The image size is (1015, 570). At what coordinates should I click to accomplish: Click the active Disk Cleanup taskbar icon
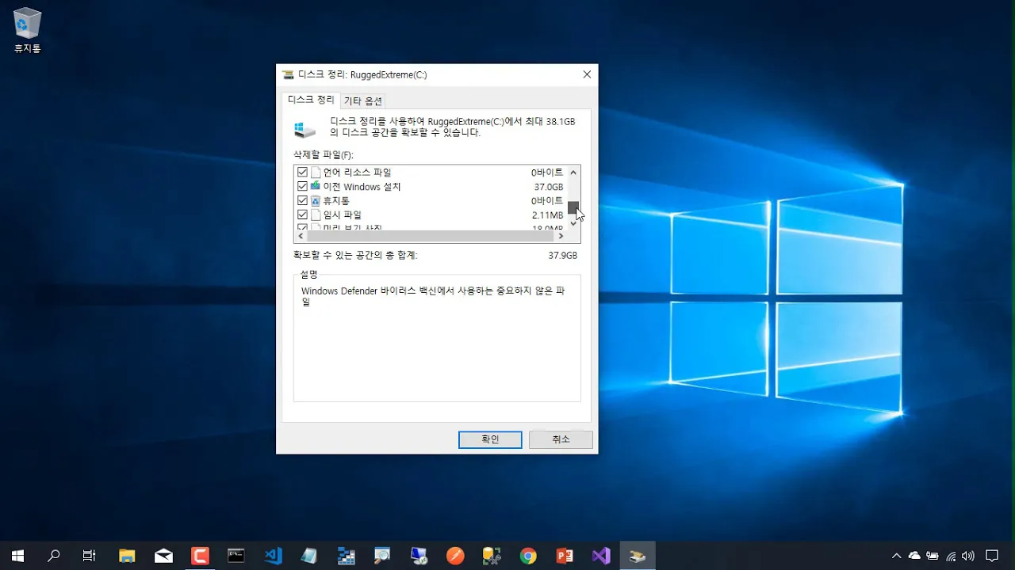(638, 556)
